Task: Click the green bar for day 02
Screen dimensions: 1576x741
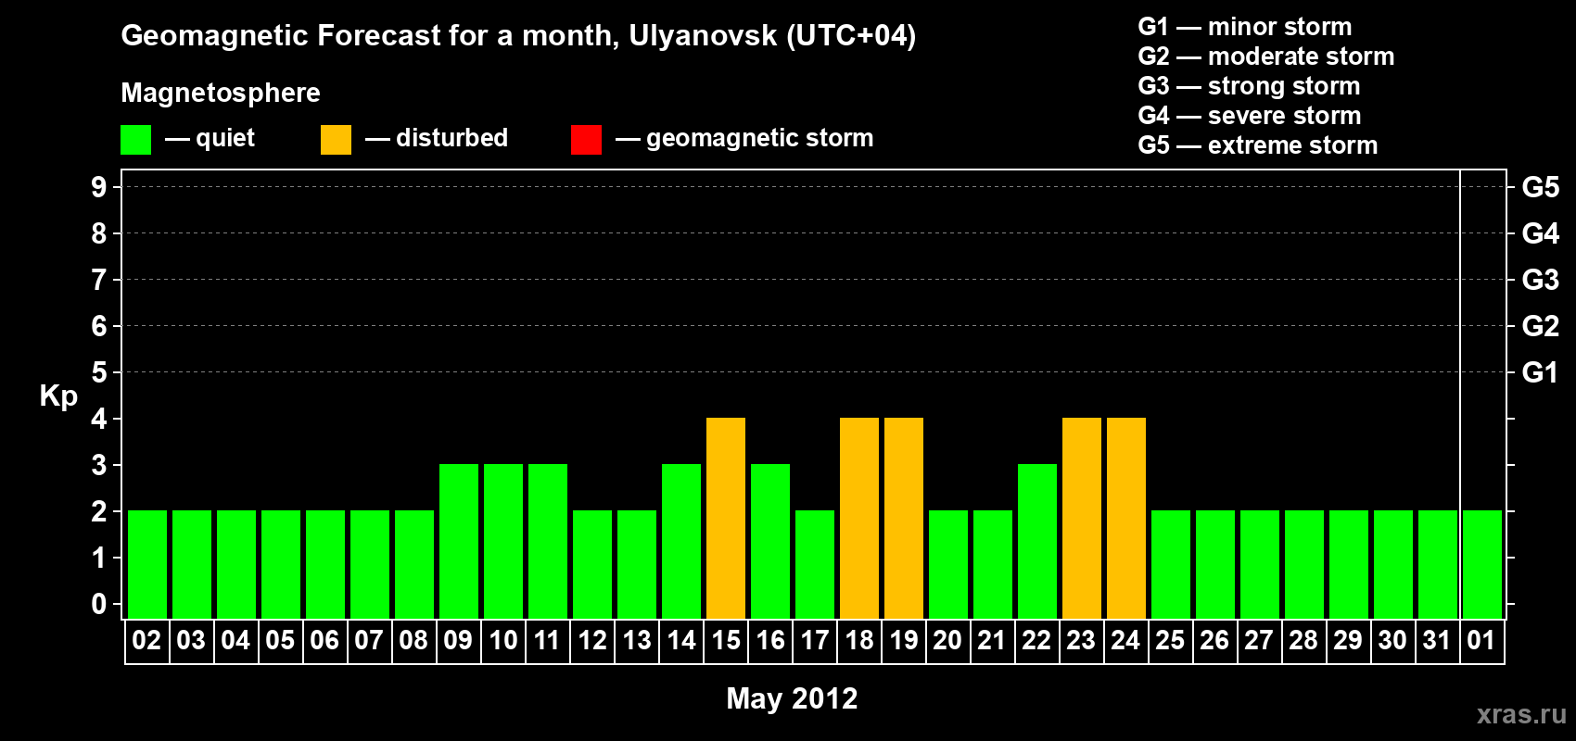Action: pos(147,564)
